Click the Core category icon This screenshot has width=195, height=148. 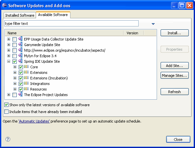26,67
